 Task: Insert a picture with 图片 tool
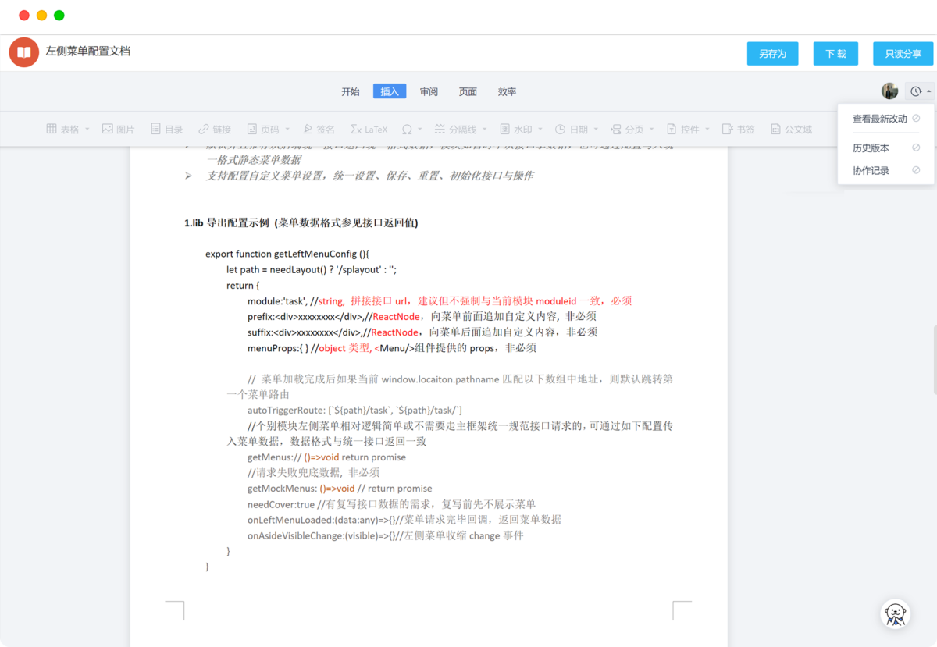pos(118,130)
